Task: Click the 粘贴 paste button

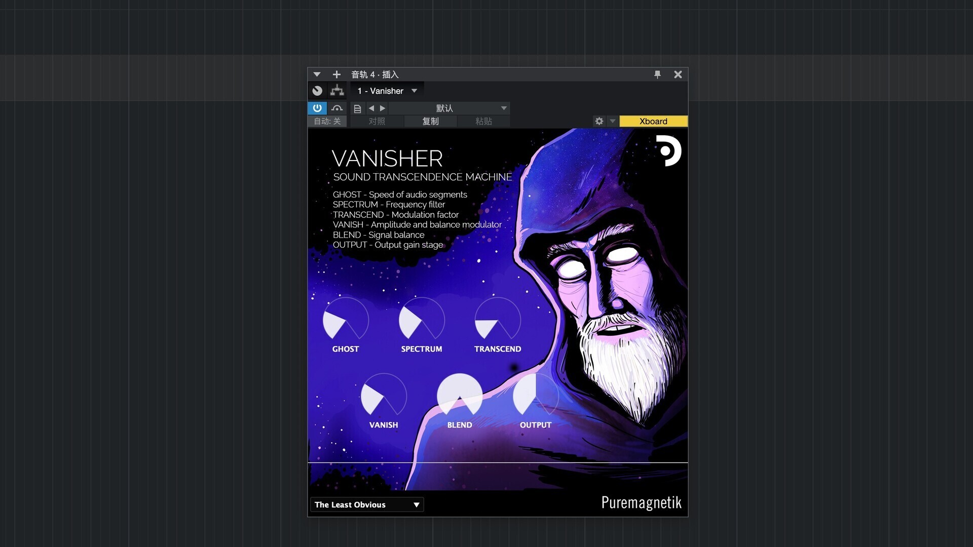Action: click(483, 121)
